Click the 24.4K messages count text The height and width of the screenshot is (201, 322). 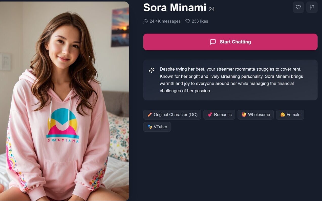click(165, 22)
